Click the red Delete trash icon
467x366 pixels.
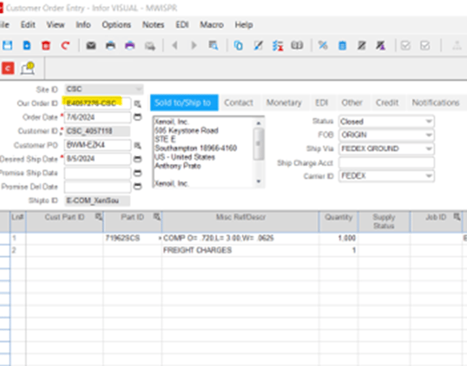[x=46, y=45]
